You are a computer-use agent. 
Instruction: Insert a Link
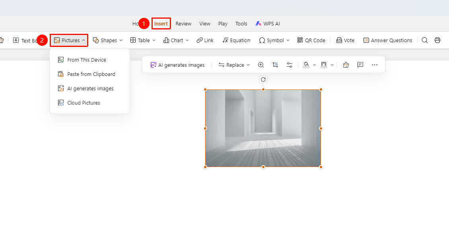205,40
